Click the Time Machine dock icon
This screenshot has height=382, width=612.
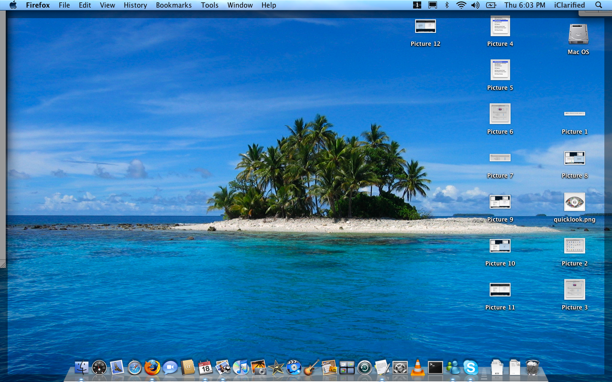click(x=364, y=367)
